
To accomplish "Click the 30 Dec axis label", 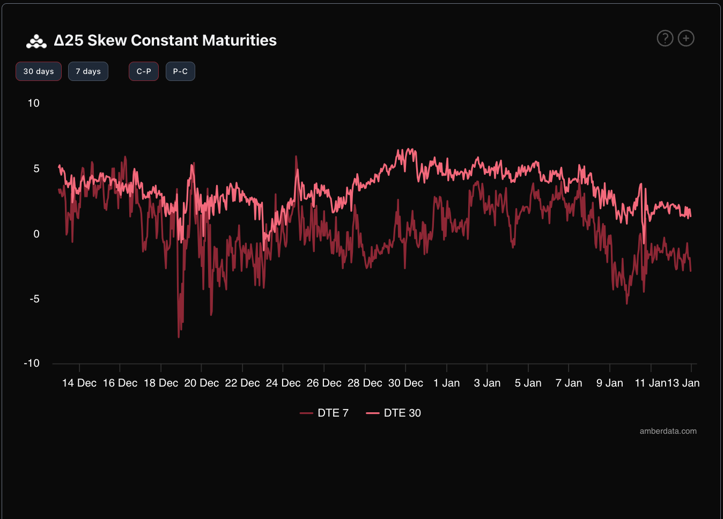I will pyautogui.click(x=405, y=383).
